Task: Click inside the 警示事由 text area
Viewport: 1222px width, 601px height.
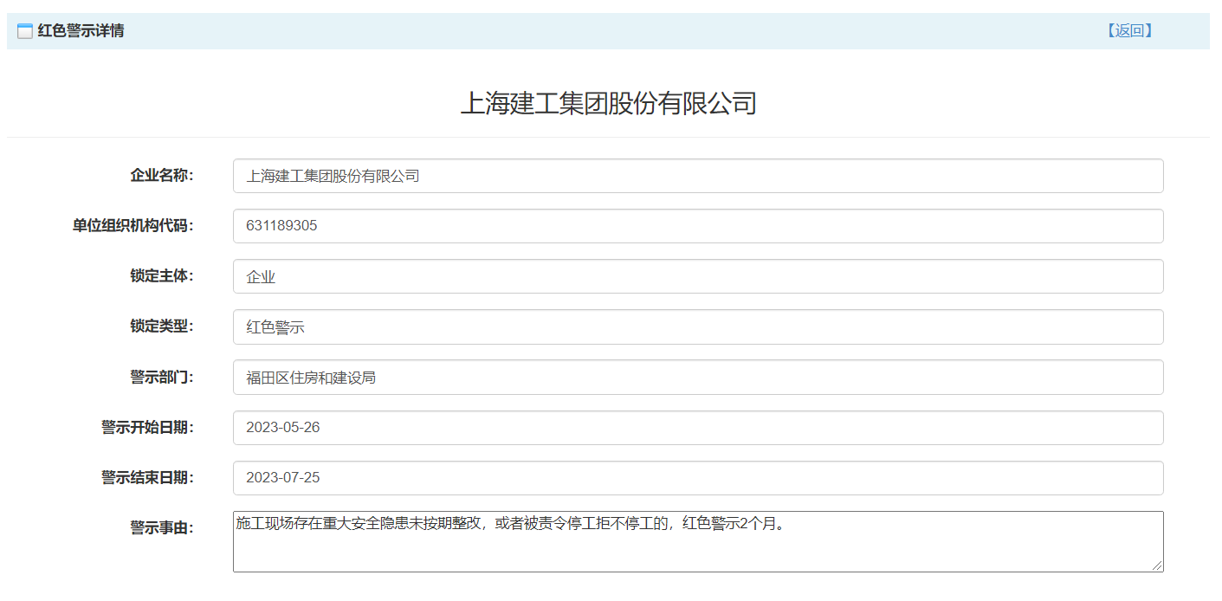Action: 698,541
